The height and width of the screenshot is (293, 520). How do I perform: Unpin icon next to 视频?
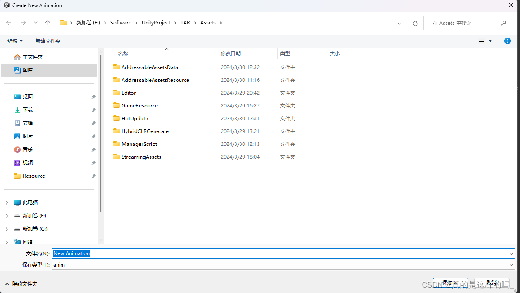click(x=93, y=163)
